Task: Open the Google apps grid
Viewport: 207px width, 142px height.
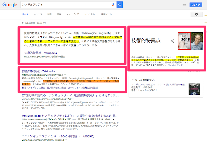Action: coord(185,5)
